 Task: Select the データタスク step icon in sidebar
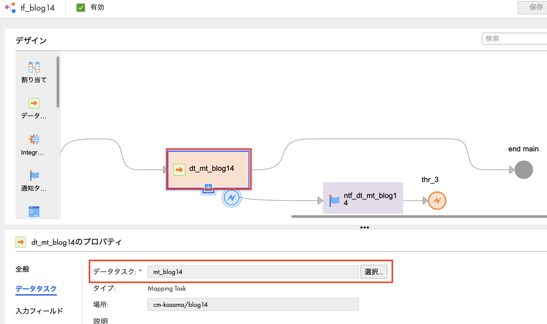[33, 103]
